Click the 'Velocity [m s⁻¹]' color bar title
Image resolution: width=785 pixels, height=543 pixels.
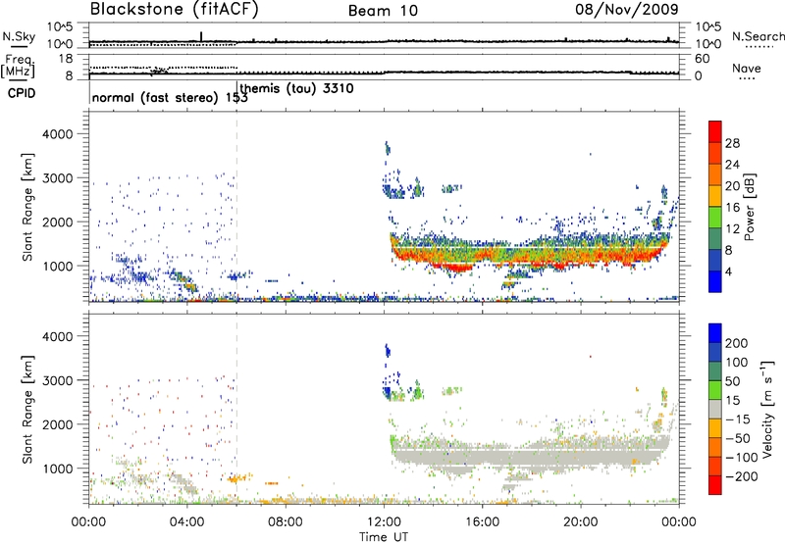pyautogui.click(x=768, y=409)
